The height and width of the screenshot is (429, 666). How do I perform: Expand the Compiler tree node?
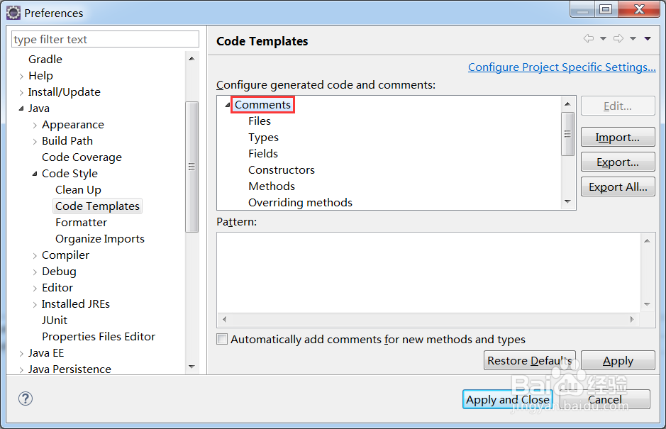coord(35,255)
